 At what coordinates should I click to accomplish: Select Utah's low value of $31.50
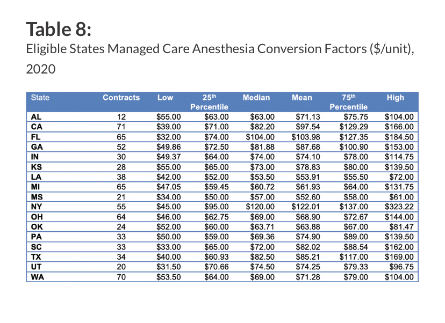169,267
